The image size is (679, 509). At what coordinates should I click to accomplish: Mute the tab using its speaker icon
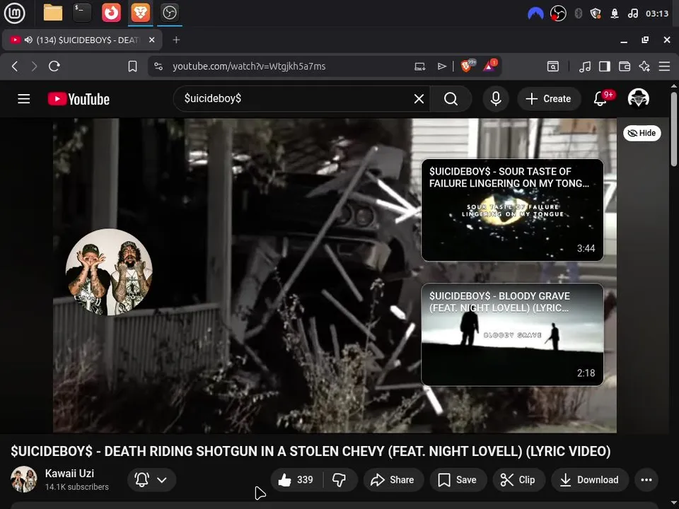(x=28, y=40)
